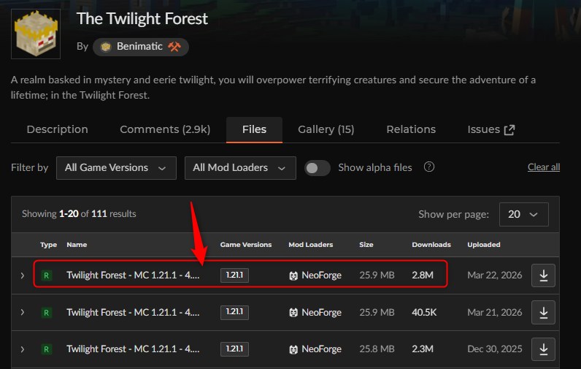Click the Twilight Forest mod logo thumbnail
This screenshot has height=369, width=581.
coord(36,34)
